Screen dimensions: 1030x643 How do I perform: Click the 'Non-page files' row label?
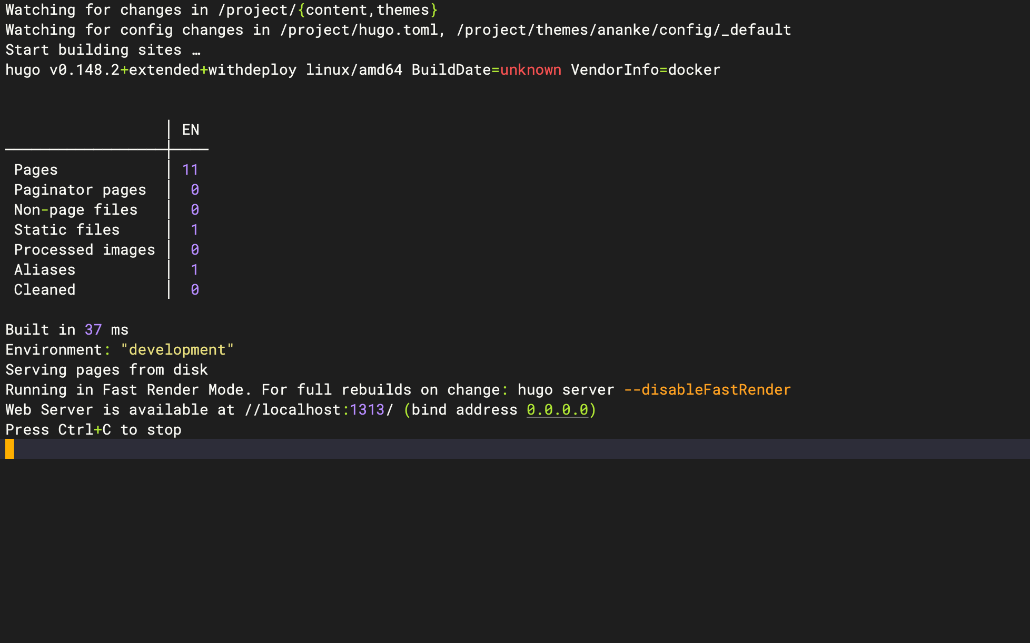click(75, 210)
